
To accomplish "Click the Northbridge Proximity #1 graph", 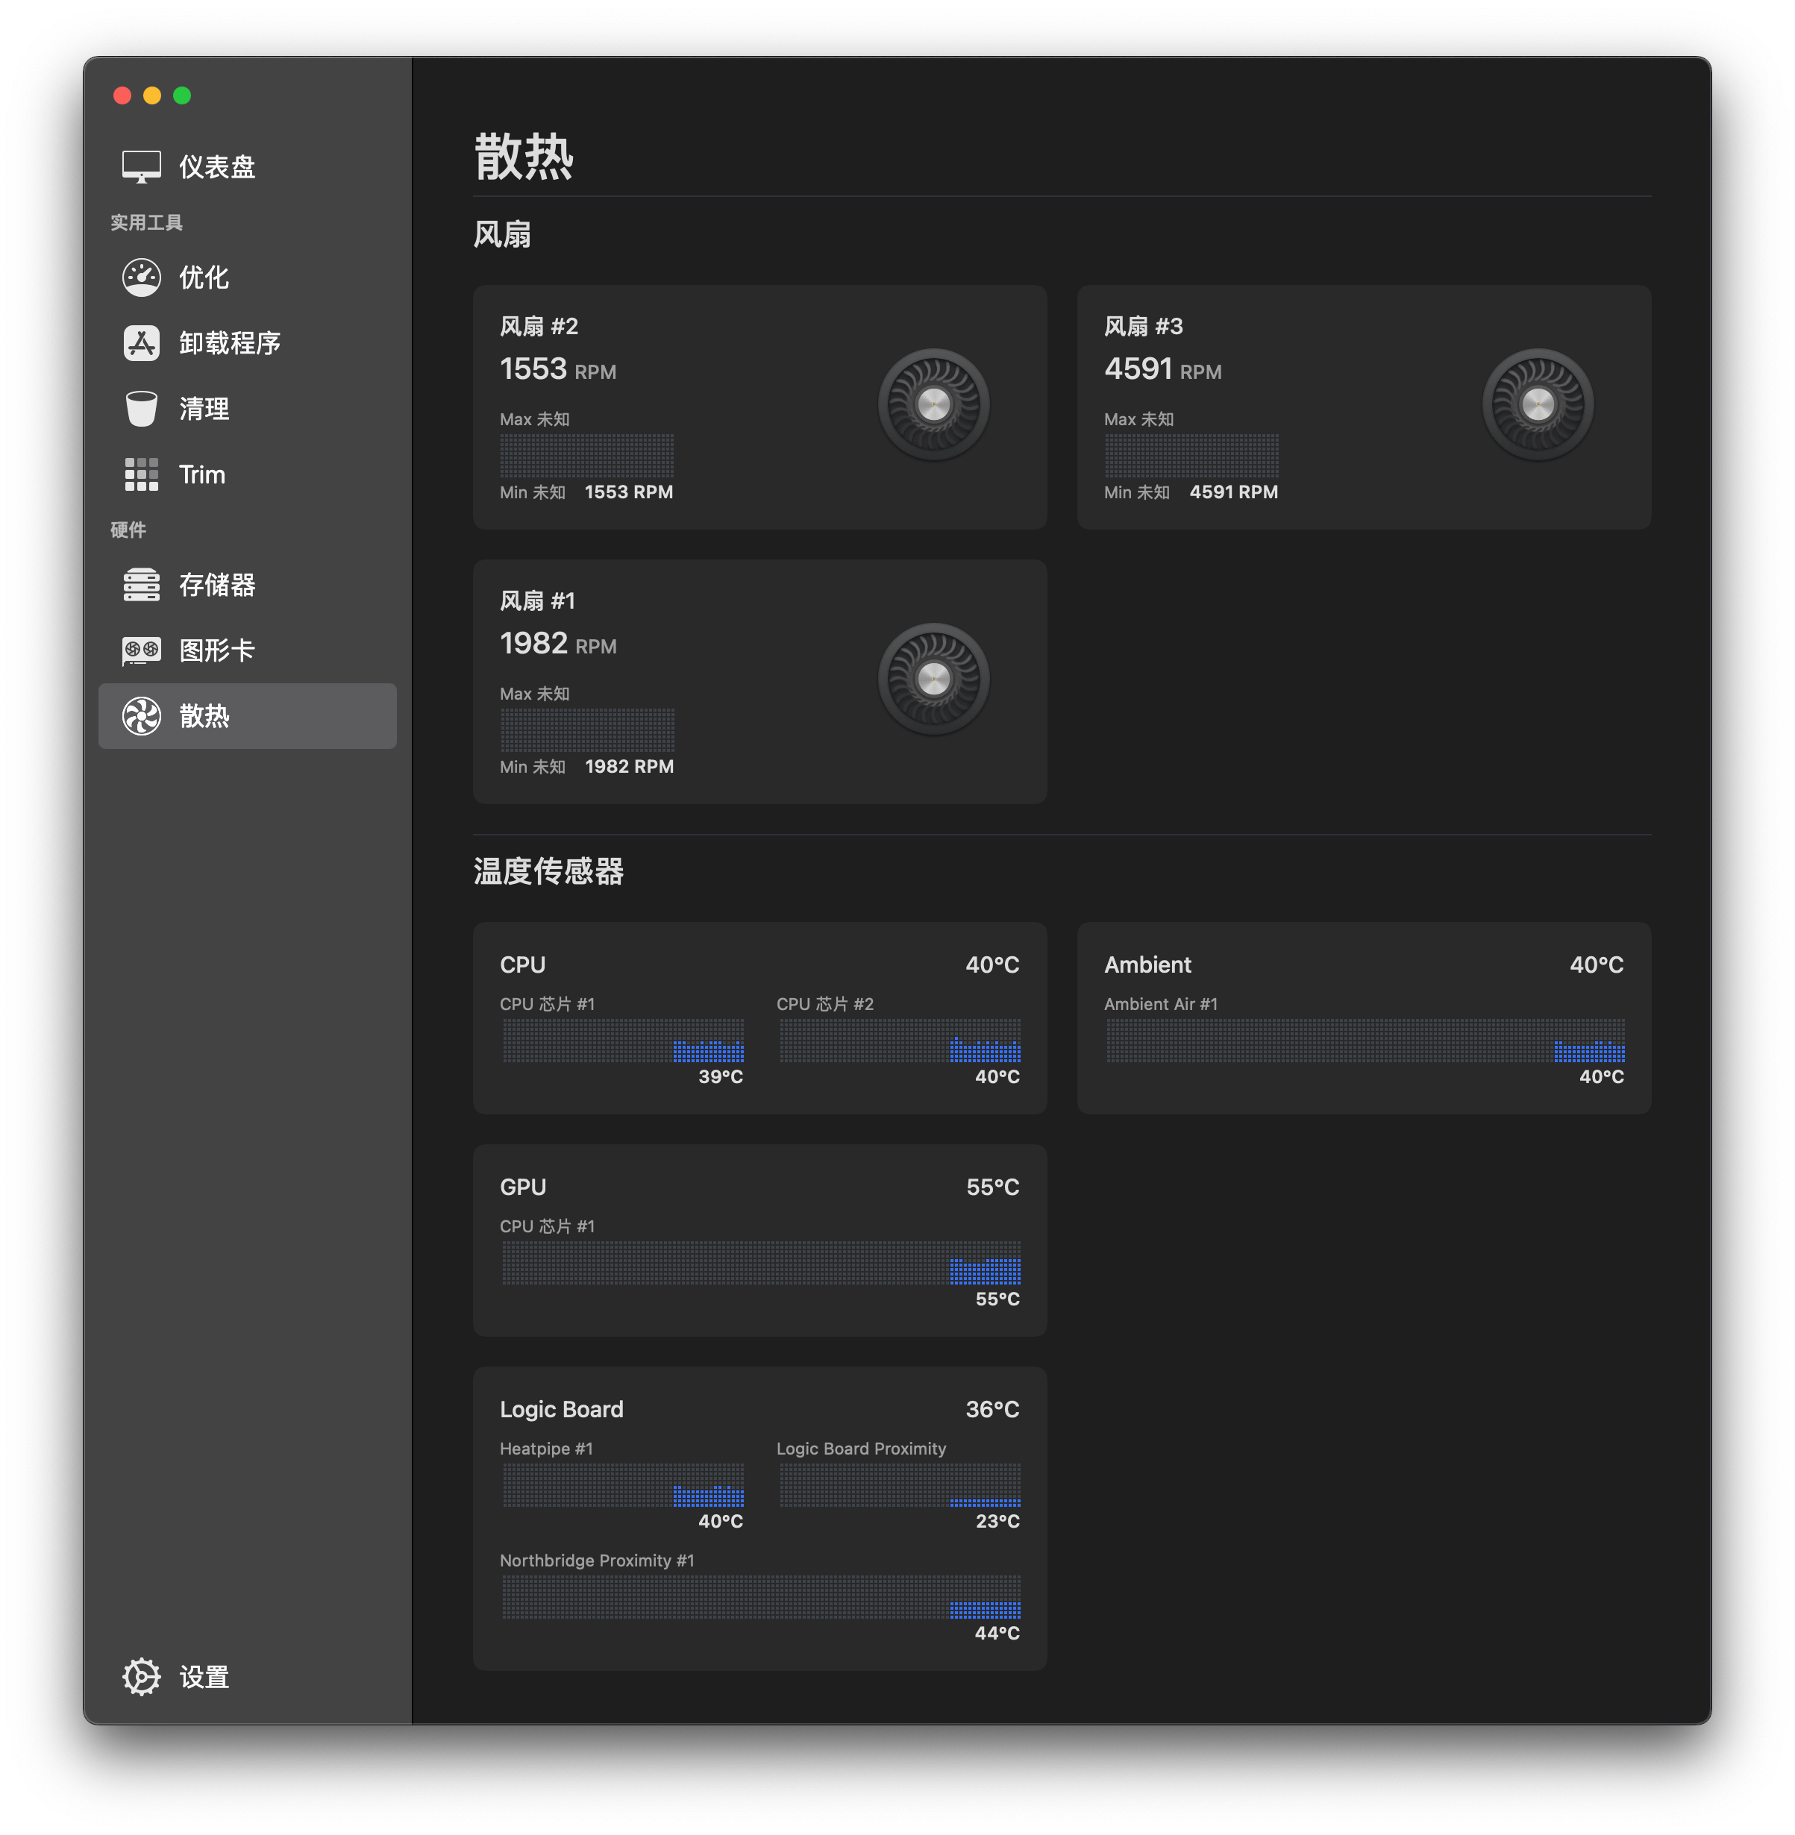I will pyautogui.click(x=760, y=1598).
